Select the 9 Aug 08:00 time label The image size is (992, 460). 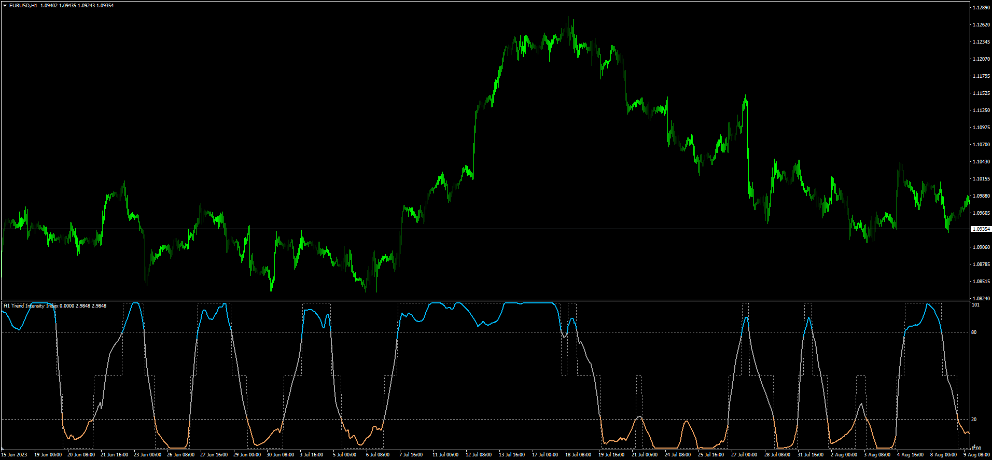click(976, 455)
